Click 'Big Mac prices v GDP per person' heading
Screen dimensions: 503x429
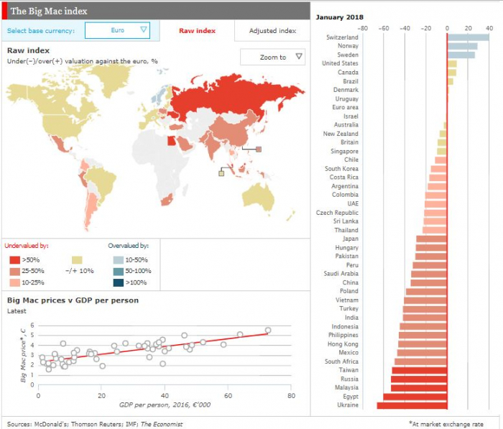pos(73,300)
